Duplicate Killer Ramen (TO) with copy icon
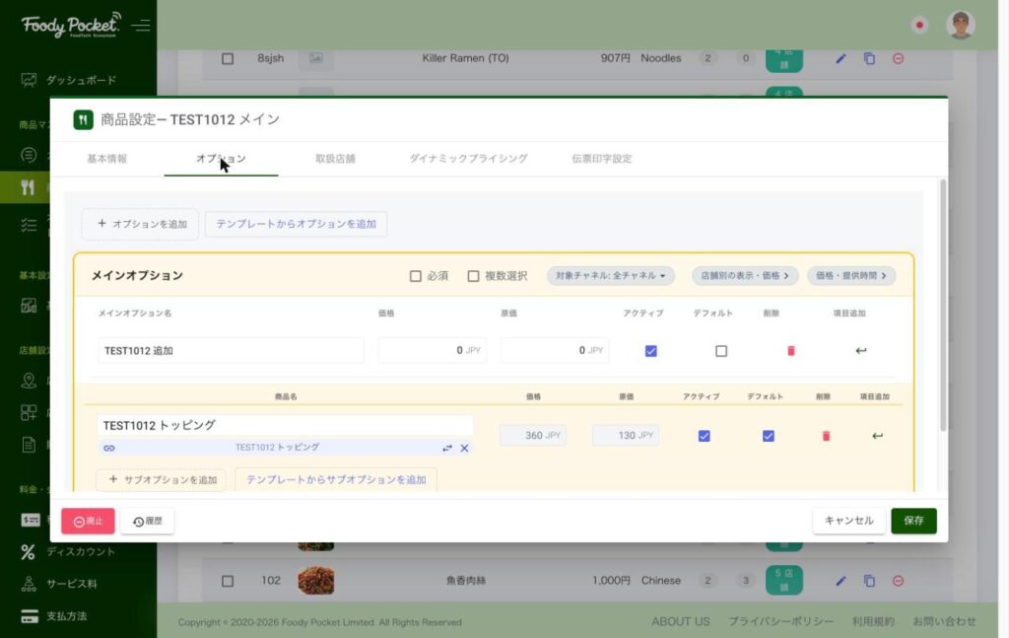1009x638 pixels. [869, 58]
